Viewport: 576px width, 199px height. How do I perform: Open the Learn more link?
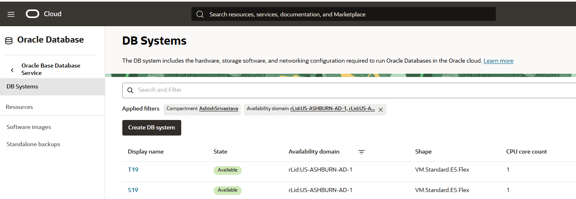click(498, 61)
